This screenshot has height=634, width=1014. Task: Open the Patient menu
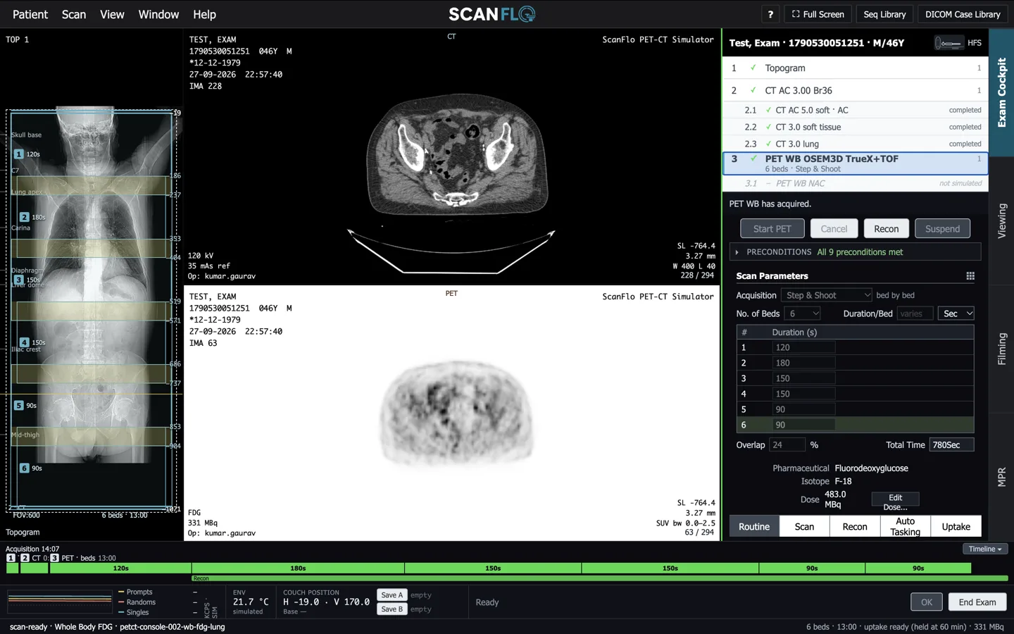[x=30, y=14]
